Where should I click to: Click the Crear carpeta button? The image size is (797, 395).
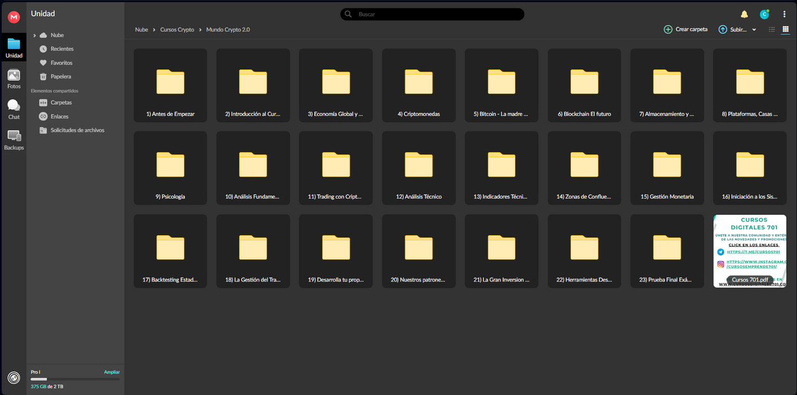point(686,29)
